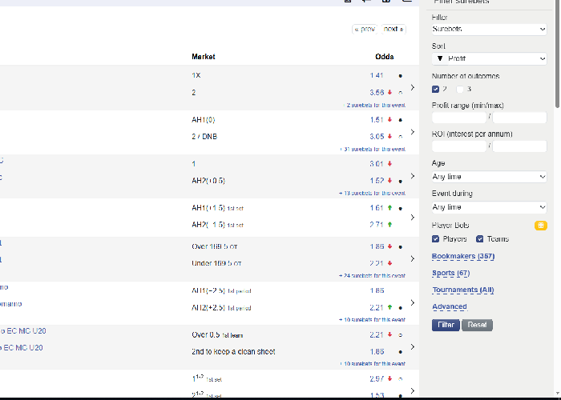The height and width of the screenshot is (400, 561).
Task: Click the 'Market' column header
Action: pyautogui.click(x=204, y=57)
